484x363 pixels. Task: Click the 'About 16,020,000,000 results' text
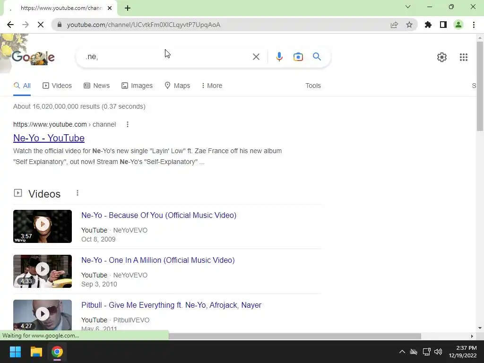[x=79, y=106]
